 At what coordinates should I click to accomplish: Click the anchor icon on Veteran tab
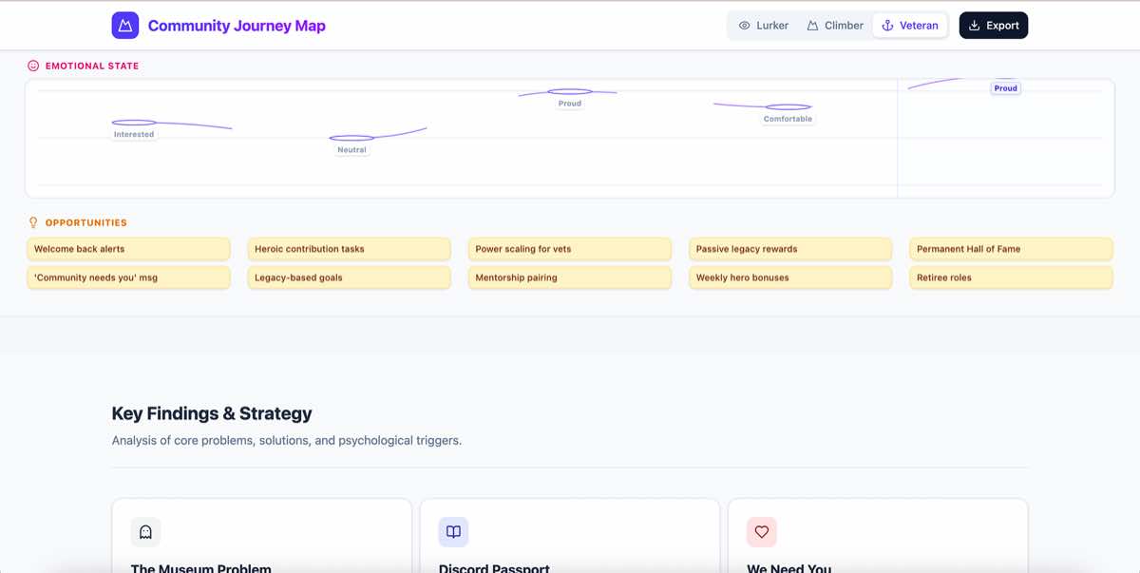[x=887, y=26]
